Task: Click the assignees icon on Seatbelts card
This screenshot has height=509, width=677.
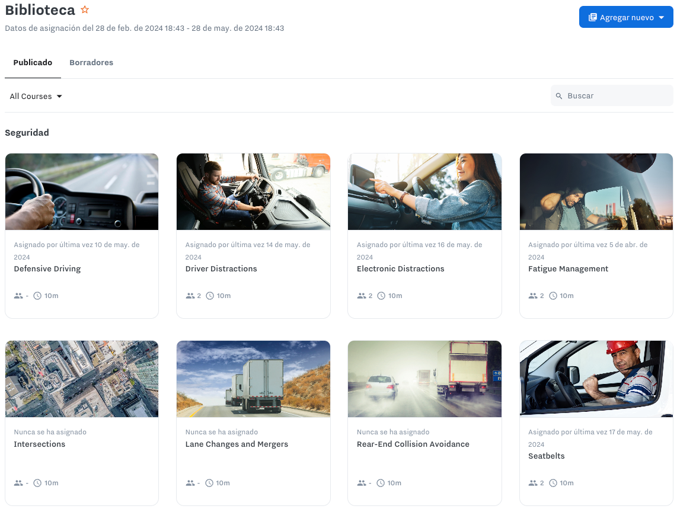Action: [x=533, y=483]
